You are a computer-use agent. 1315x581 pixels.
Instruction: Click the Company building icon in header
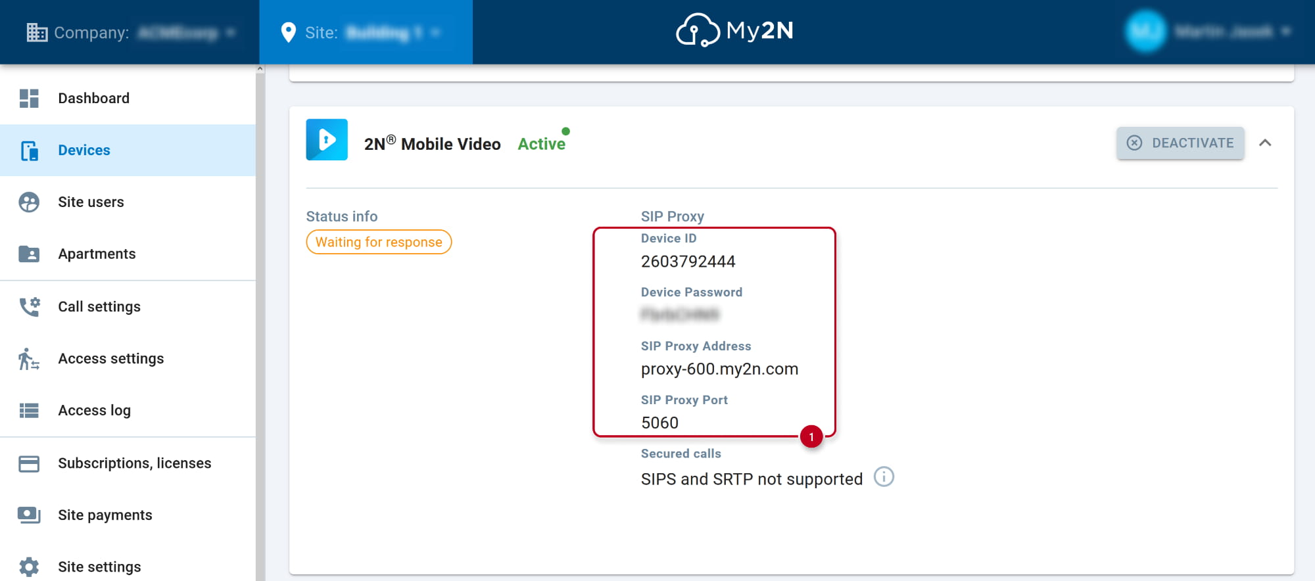coord(37,32)
